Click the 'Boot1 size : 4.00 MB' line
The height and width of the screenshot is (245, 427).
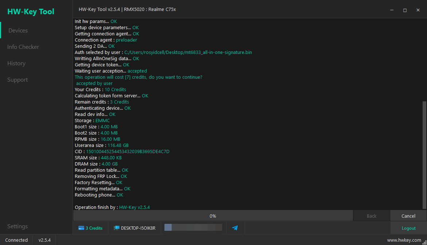[x=96, y=127]
